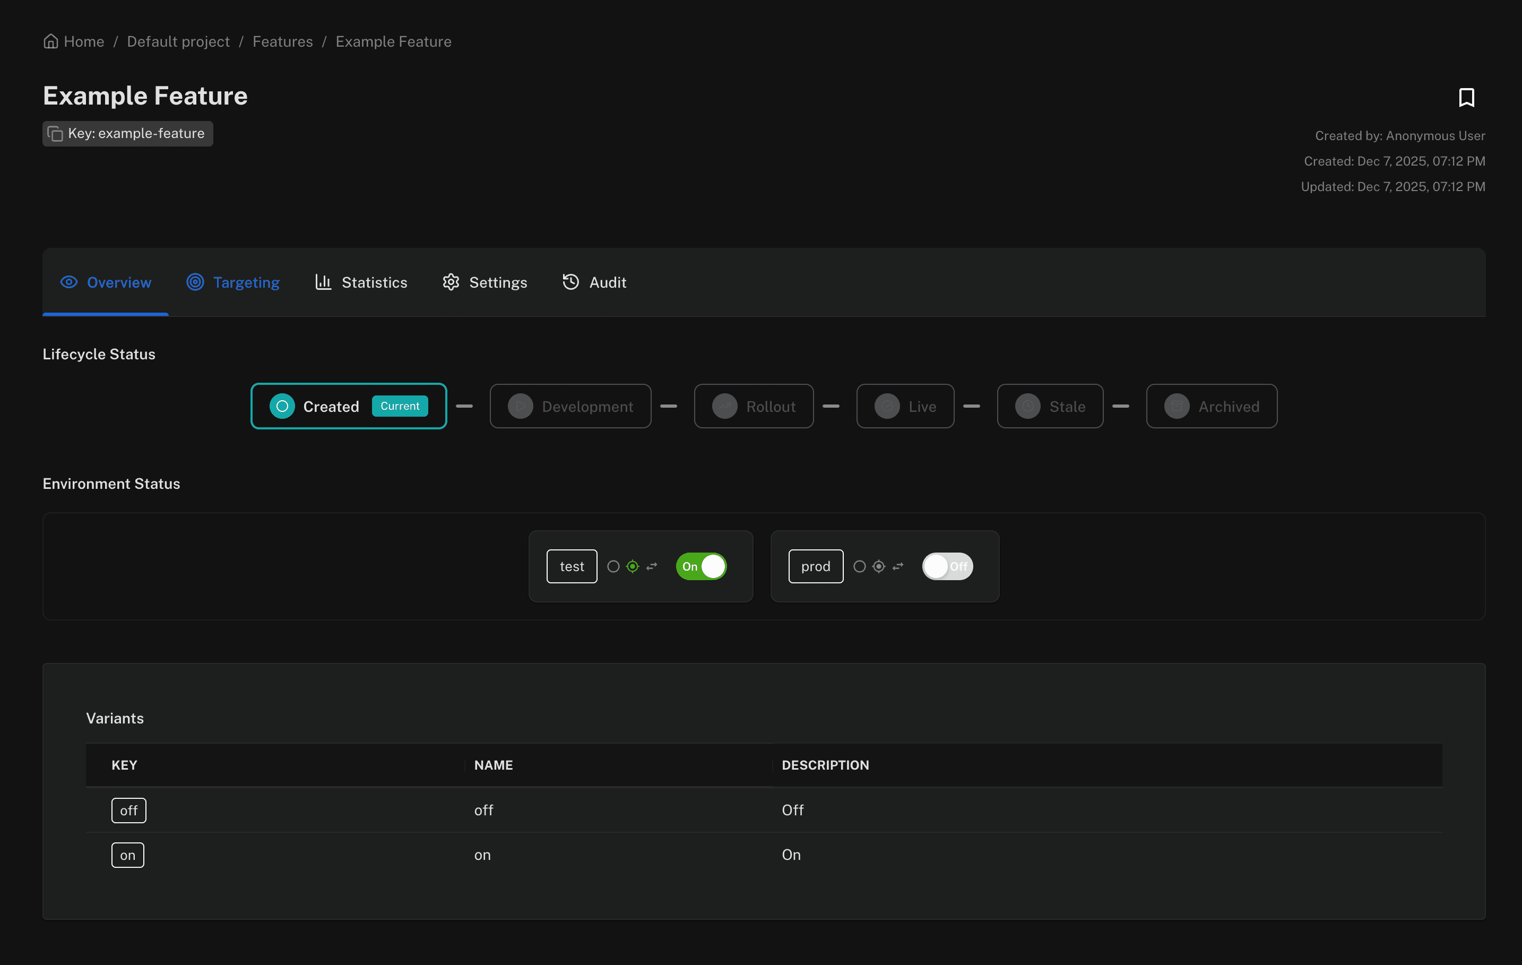1522x965 pixels.
Task: Click the off variant key badge
Action: (128, 810)
